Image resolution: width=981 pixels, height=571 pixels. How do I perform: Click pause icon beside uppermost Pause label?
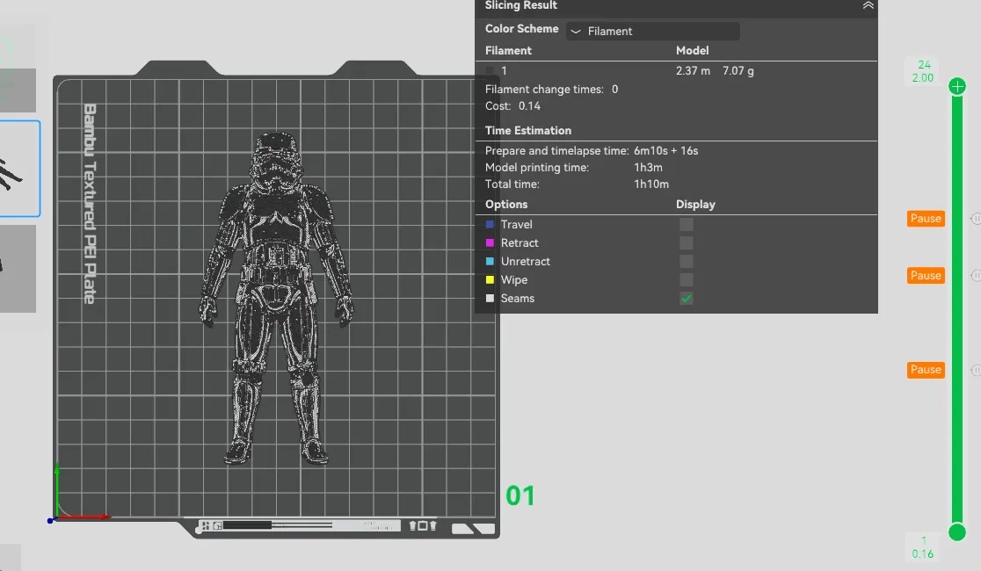pyautogui.click(x=976, y=218)
